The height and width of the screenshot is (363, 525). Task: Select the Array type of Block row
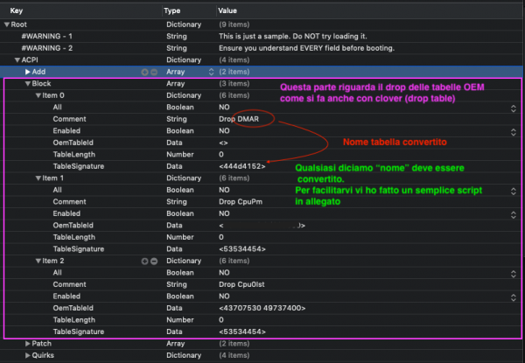click(176, 84)
